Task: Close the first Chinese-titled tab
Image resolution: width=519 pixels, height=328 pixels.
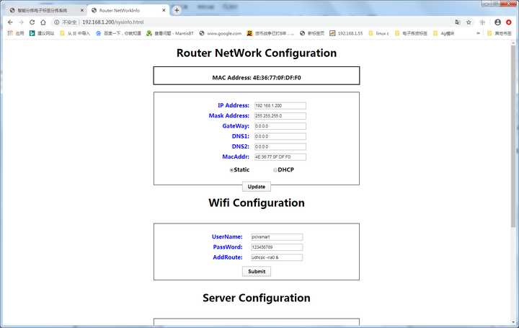Action: pos(81,10)
